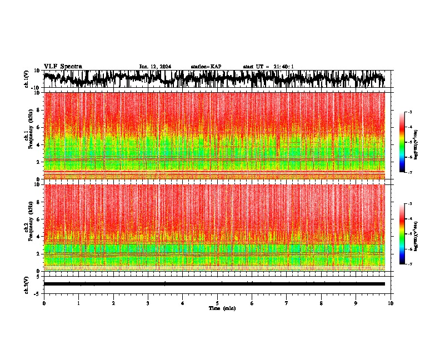Screen dimensions: 440x340
Task: Click the ch.3 voltage trace bar
Action: [214, 284]
